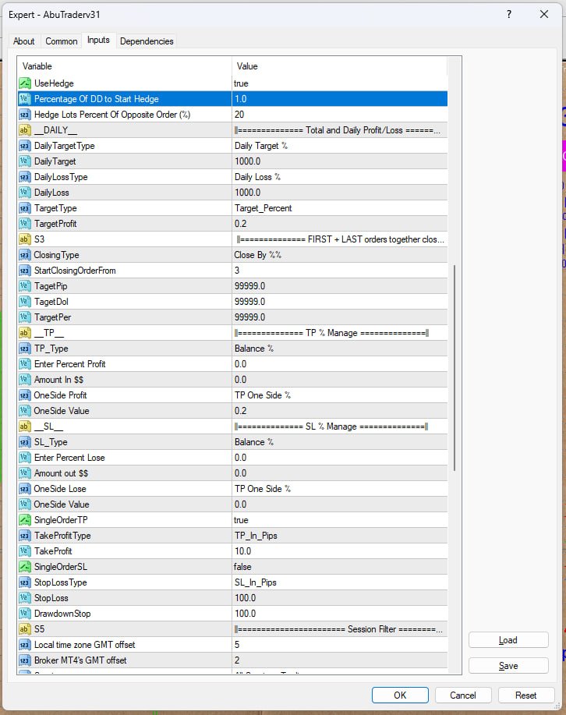Click the SingleOrderTP boolean icon
566x715 pixels.
click(x=25, y=520)
